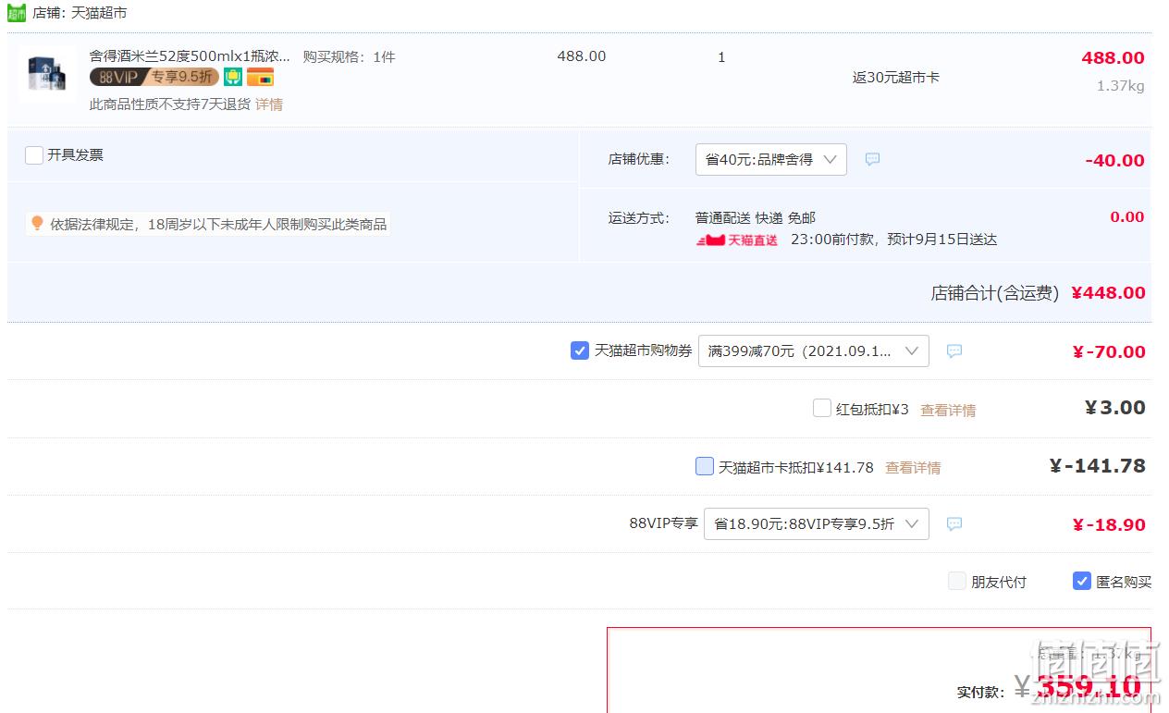
Task: Click the -40.00 store discount amount
Action: (x=1115, y=160)
